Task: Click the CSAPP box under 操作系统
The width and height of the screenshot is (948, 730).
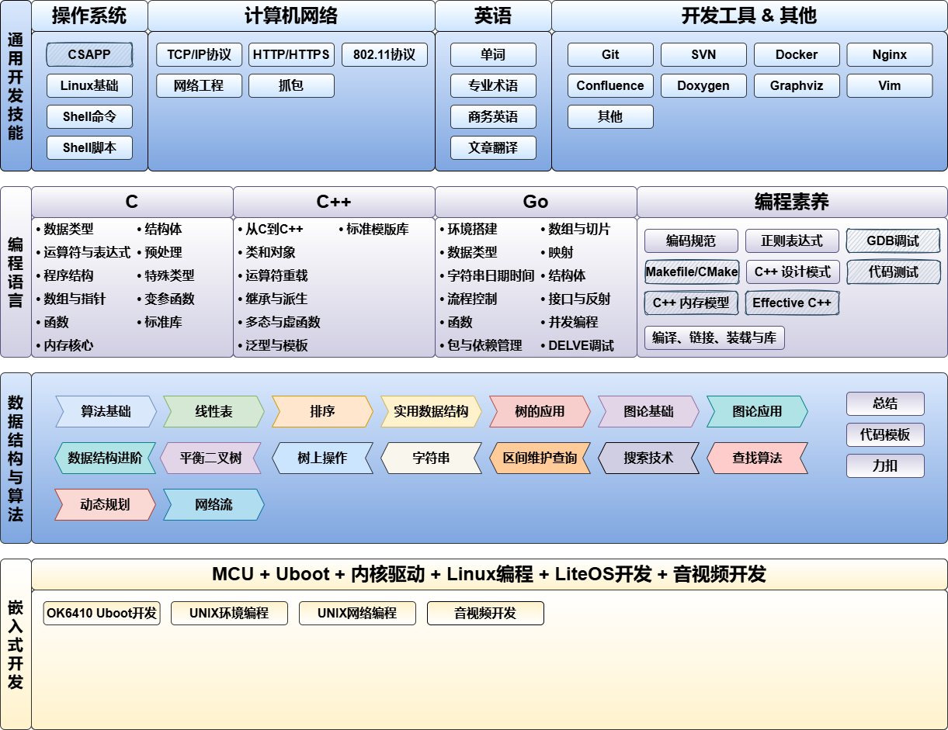Action: click(89, 55)
